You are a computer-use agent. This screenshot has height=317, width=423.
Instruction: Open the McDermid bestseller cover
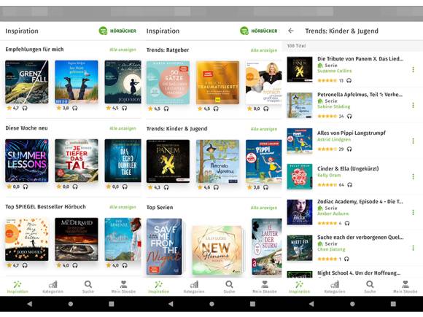coord(77,239)
